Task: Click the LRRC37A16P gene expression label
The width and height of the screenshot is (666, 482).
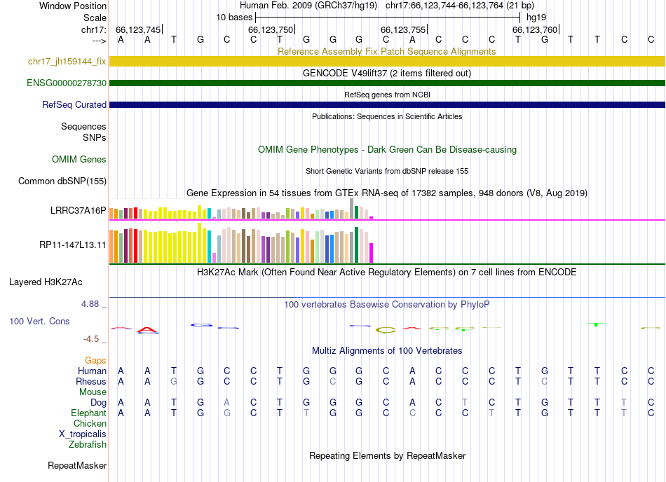Action: point(78,210)
